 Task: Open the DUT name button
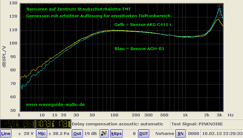tap(143, 133)
